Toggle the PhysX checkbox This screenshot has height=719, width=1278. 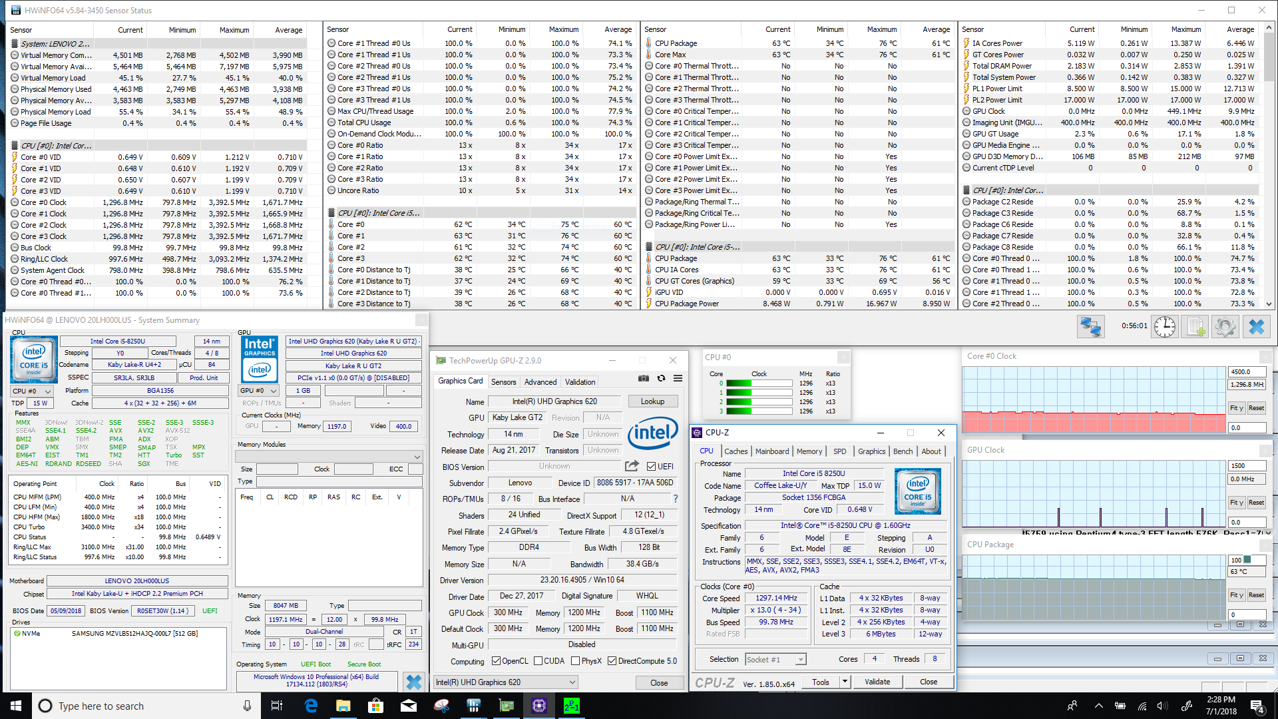575,661
